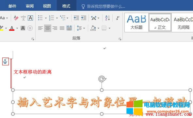Expand the numbering dropdown arrow
Screen dimensions: 193x118
coord(57,18)
